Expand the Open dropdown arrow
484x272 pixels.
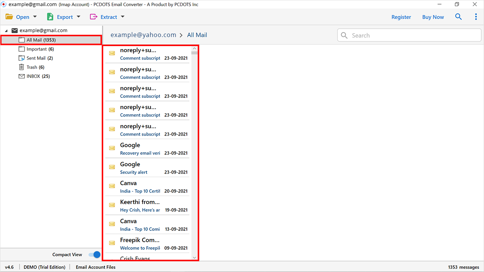[x=35, y=17]
